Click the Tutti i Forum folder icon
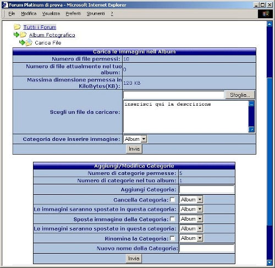 17,27
